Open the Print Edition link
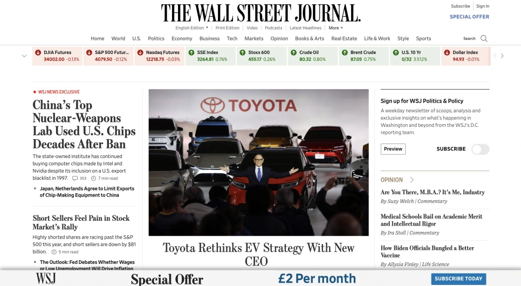The height and width of the screenshot is (286, 521). click(227, 28)
